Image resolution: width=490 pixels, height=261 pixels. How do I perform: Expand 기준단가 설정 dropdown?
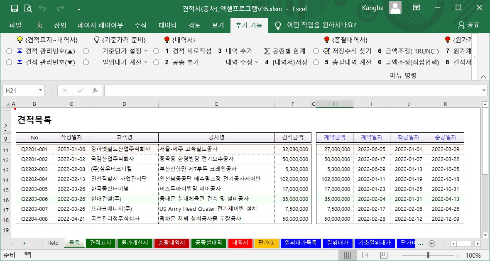pyautogui.click(x=146, y=51)
